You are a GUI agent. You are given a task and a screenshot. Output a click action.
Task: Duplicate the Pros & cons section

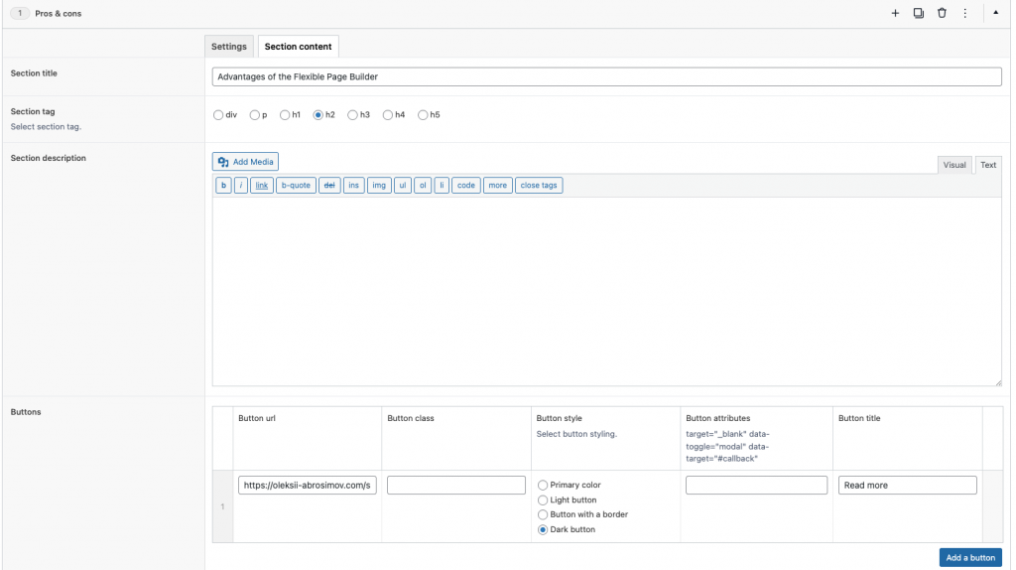pos(918,13)
